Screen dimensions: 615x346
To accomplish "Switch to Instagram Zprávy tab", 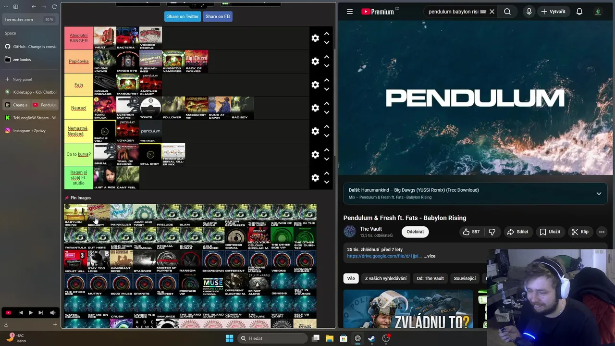I will point(30,131).
